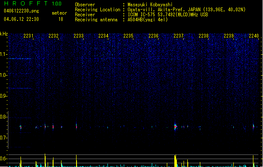Click the 2234 time marker
This screenshot has width=263, height=167.
pos(103,36)
